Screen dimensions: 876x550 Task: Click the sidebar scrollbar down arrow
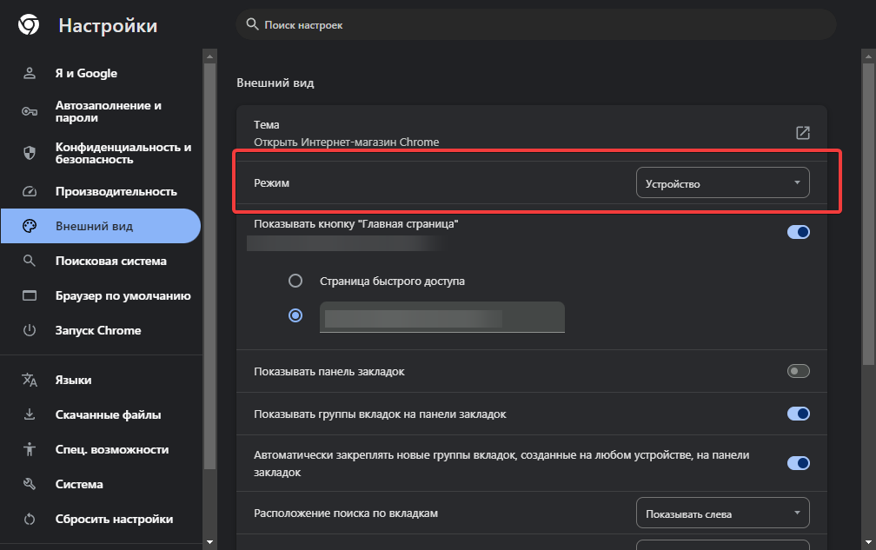[x=210, y=541]
